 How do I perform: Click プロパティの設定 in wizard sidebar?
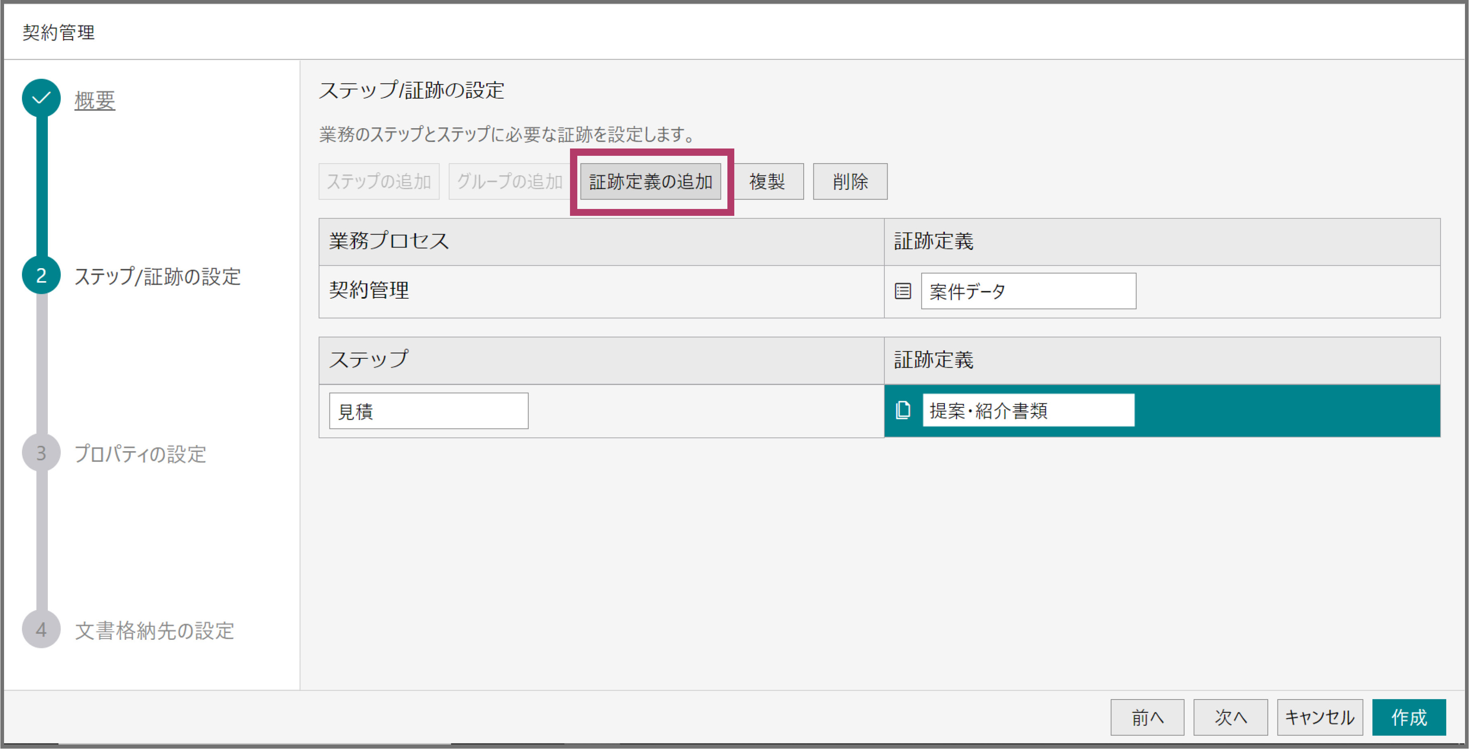click(140, 454)
